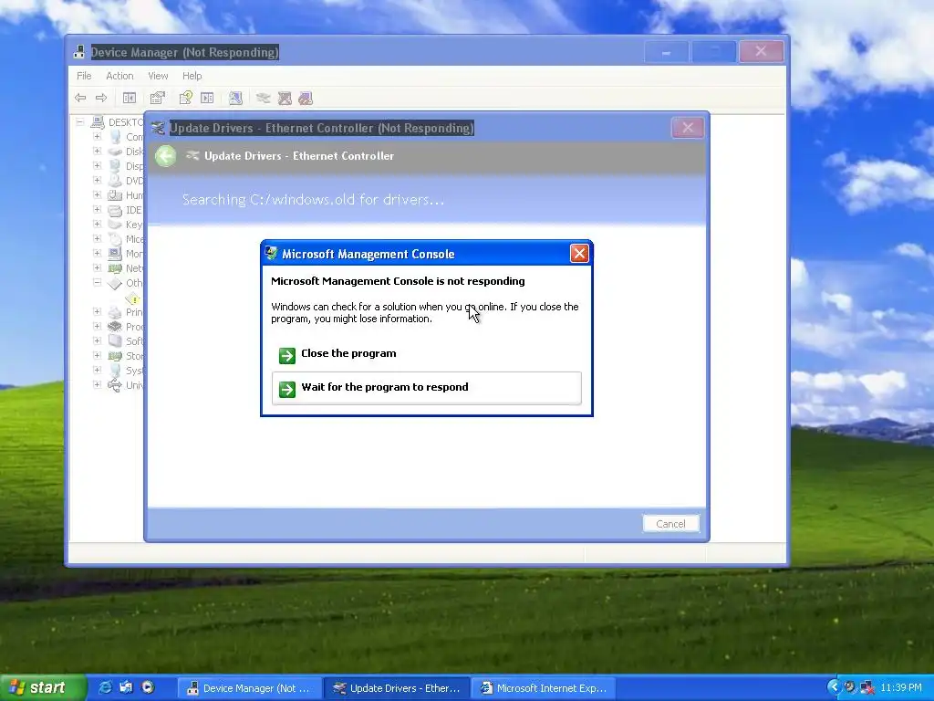
Task: Click the Print queues printer icon in tree
Action: tap(115, 312)
